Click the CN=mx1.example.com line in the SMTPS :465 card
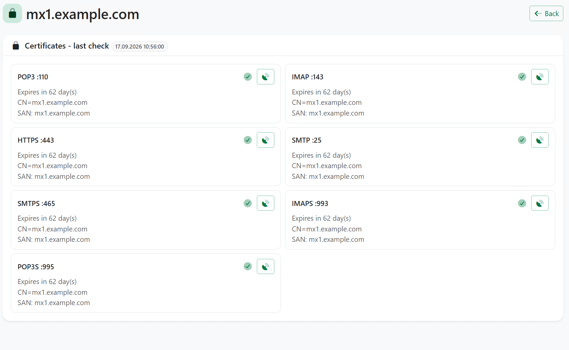Image resolution: width=569 pixels, height=350 pixels. (x=53, y=229)
